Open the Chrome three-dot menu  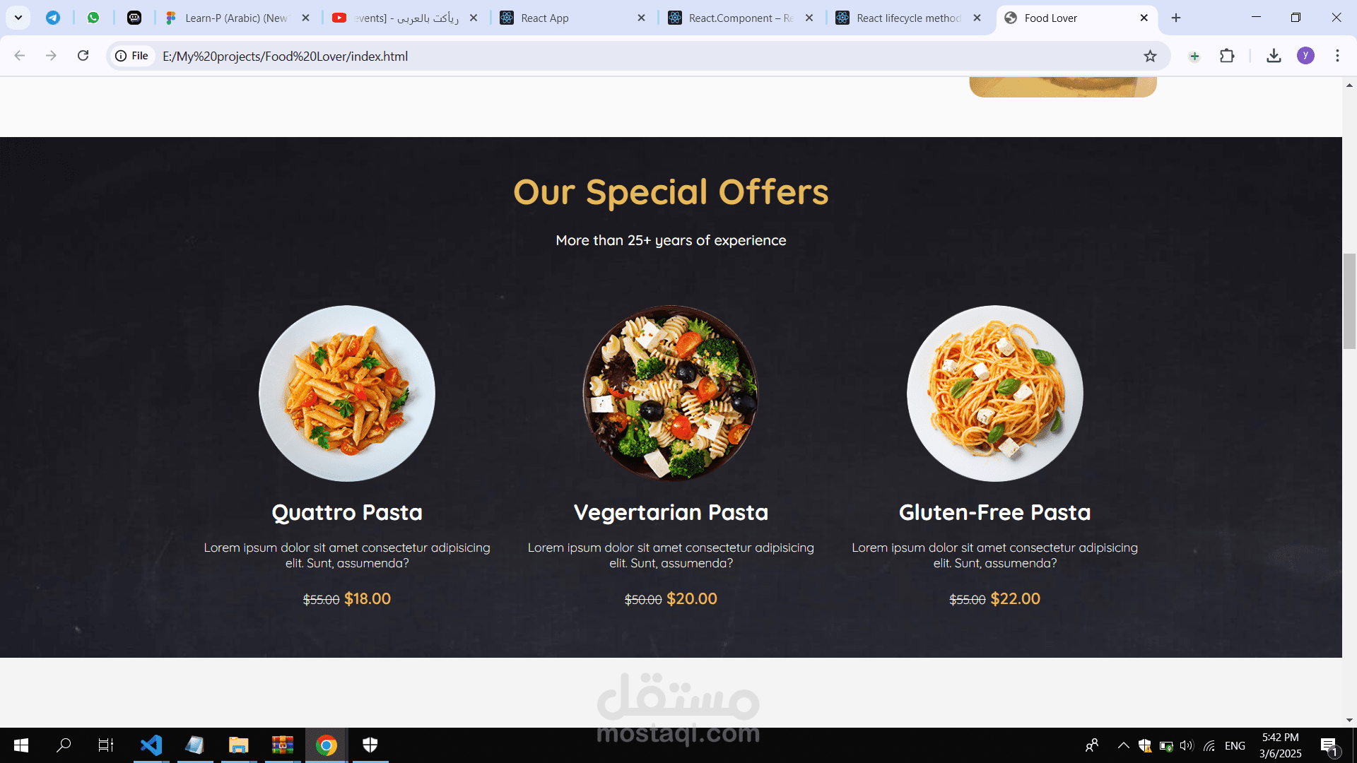[x=1337, y=56]
